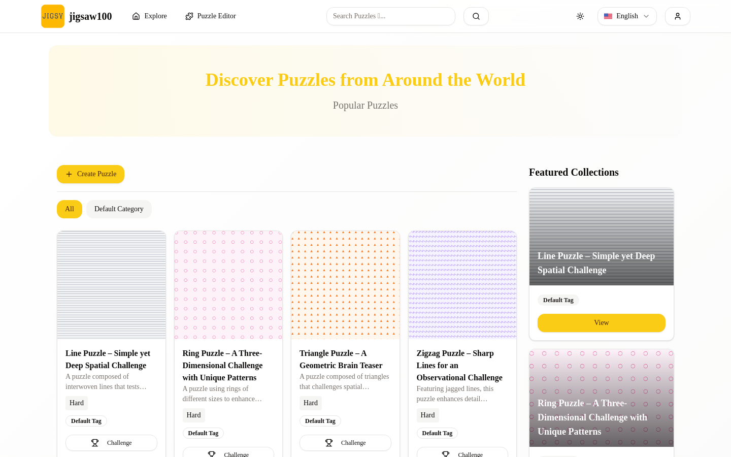
Task: Open the Triangle Puzzle card thumbnail
Action: [345, 285]
